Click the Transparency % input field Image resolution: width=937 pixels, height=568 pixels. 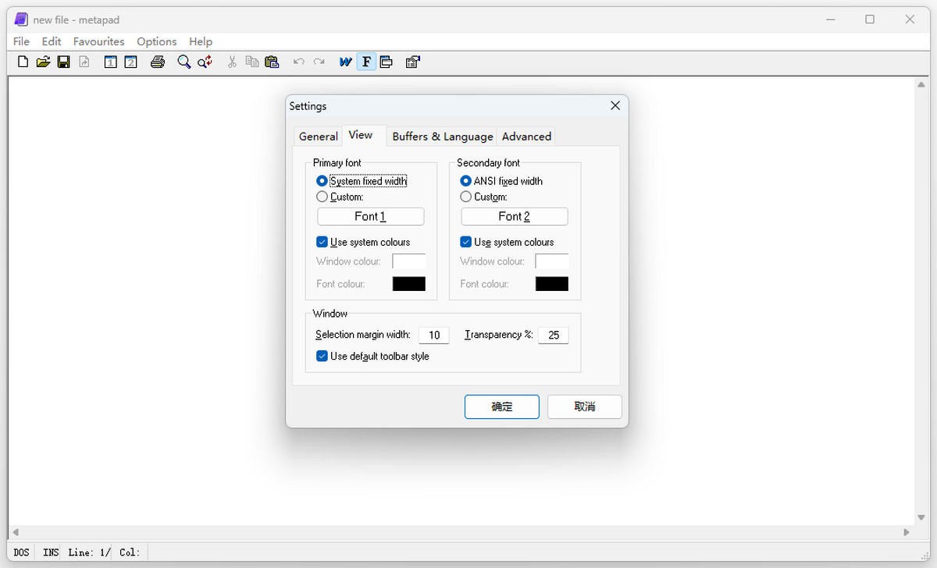coord(553,335)
